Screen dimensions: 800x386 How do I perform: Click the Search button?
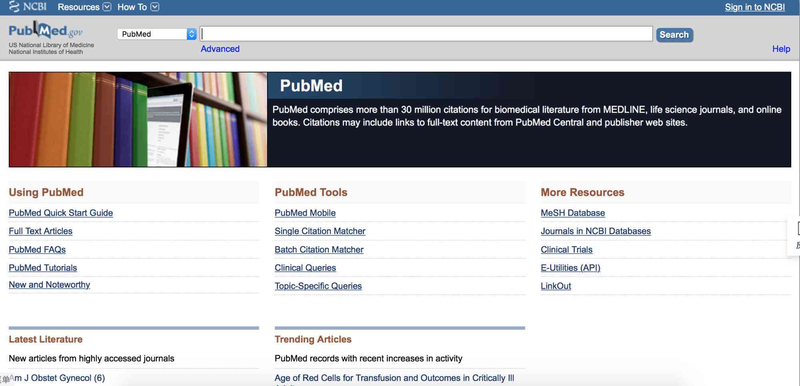click(x=674, y=35)
